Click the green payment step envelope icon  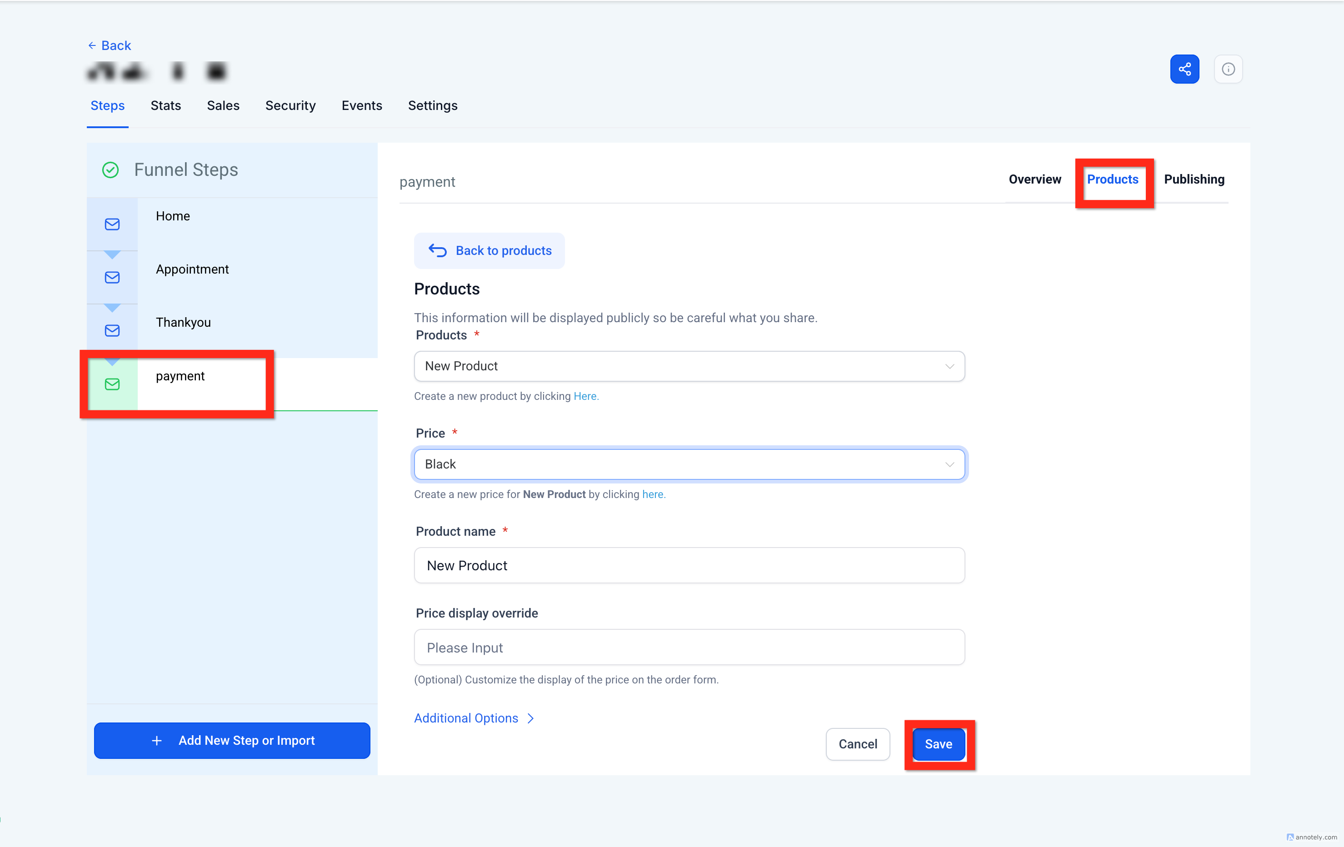[112, 384]
